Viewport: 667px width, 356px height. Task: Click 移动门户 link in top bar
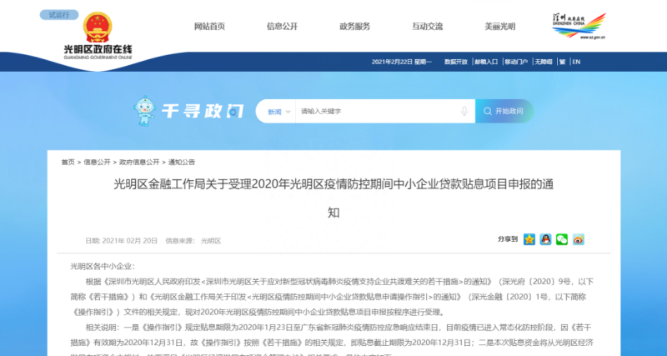point(516,62)
